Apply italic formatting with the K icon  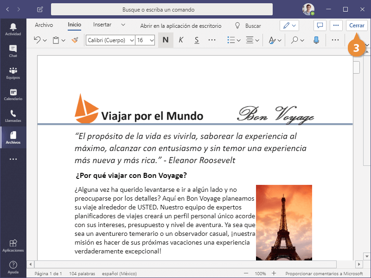(x=181, y=40)
